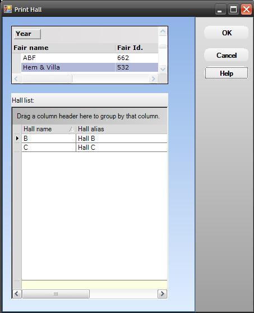Select the Hem & Villa fair row
The image size is (254, 313).
click(x=89, y=67)
